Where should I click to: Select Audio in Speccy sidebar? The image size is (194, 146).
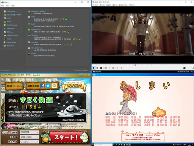click(9, 39)
